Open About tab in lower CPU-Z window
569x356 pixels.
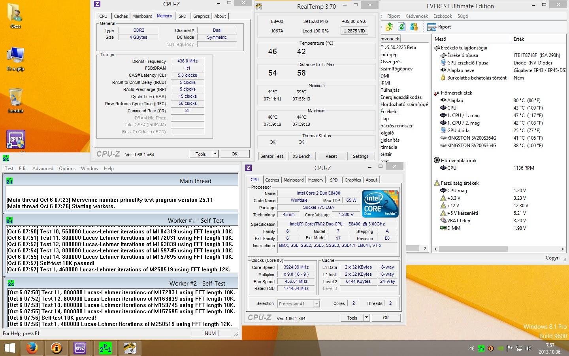(x=371, y=180)
